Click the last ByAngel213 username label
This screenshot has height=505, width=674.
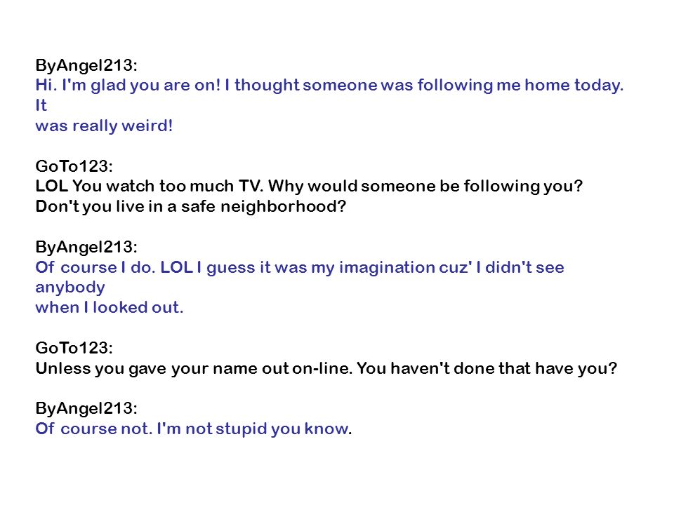[x=86, y=408]
